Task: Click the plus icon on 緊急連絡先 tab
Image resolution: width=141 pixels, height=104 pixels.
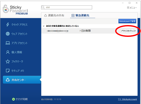Action: [73, 16]
